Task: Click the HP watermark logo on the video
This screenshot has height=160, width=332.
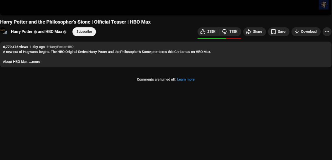Action: [323, 5]
